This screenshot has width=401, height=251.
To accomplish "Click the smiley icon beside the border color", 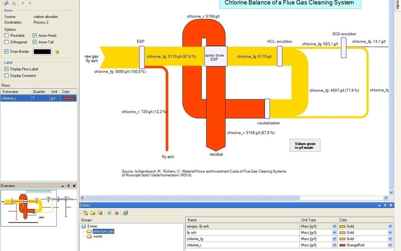I will click(57, 52).
